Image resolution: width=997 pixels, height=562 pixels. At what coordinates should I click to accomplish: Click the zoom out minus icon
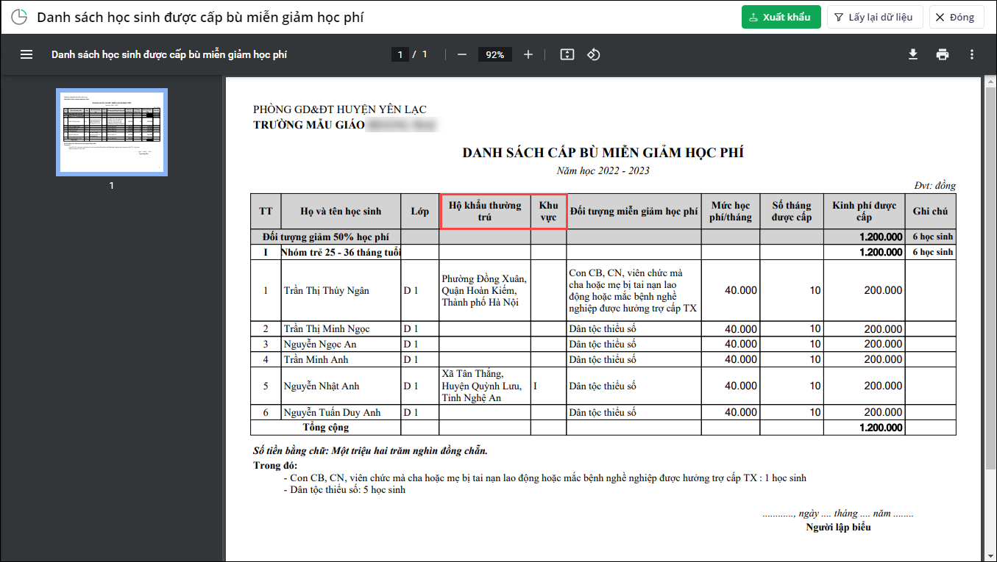pos(462,54)
